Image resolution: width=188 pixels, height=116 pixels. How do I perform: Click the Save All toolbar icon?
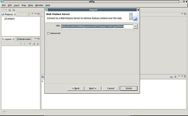click(14, 10)
